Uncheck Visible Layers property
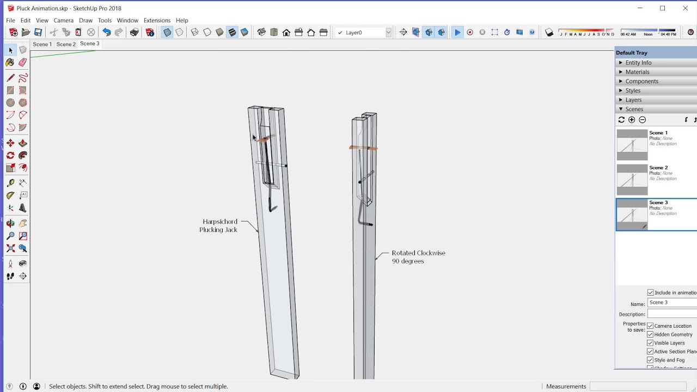 coord(650,343)
